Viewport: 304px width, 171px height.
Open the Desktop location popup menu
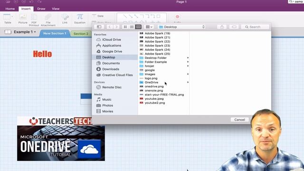pos(181,27)
